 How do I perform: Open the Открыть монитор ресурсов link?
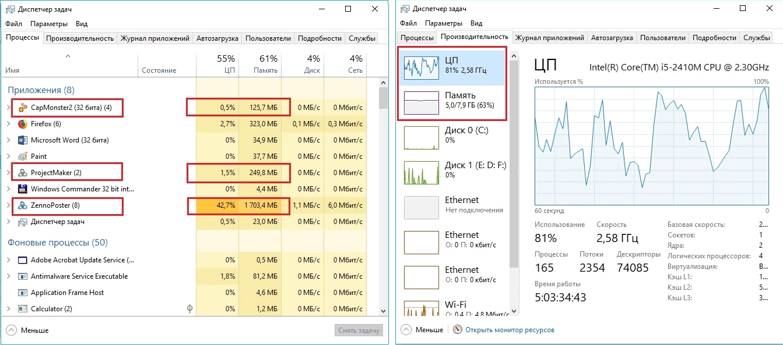point(510,330)
